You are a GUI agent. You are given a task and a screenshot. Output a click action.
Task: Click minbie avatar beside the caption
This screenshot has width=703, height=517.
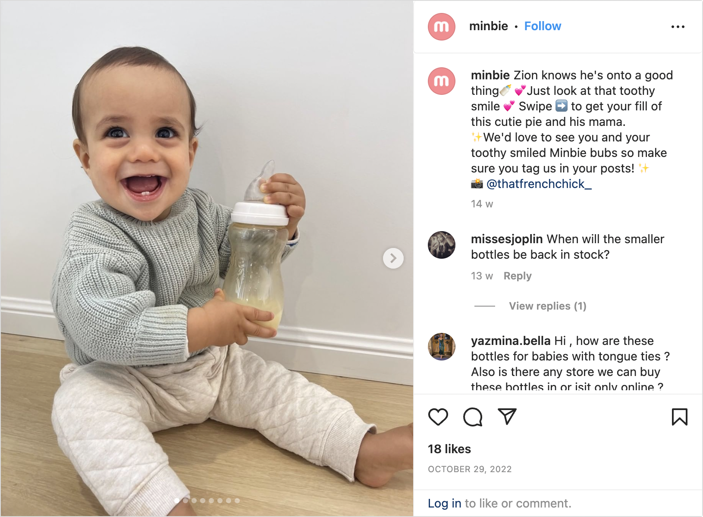point(441,81)
